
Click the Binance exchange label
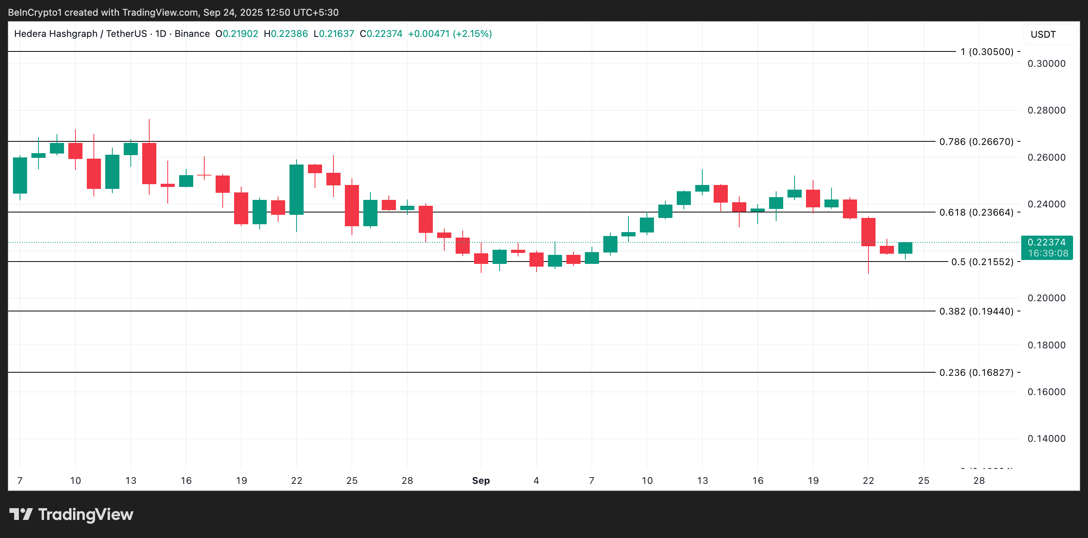tap(192, 33)
